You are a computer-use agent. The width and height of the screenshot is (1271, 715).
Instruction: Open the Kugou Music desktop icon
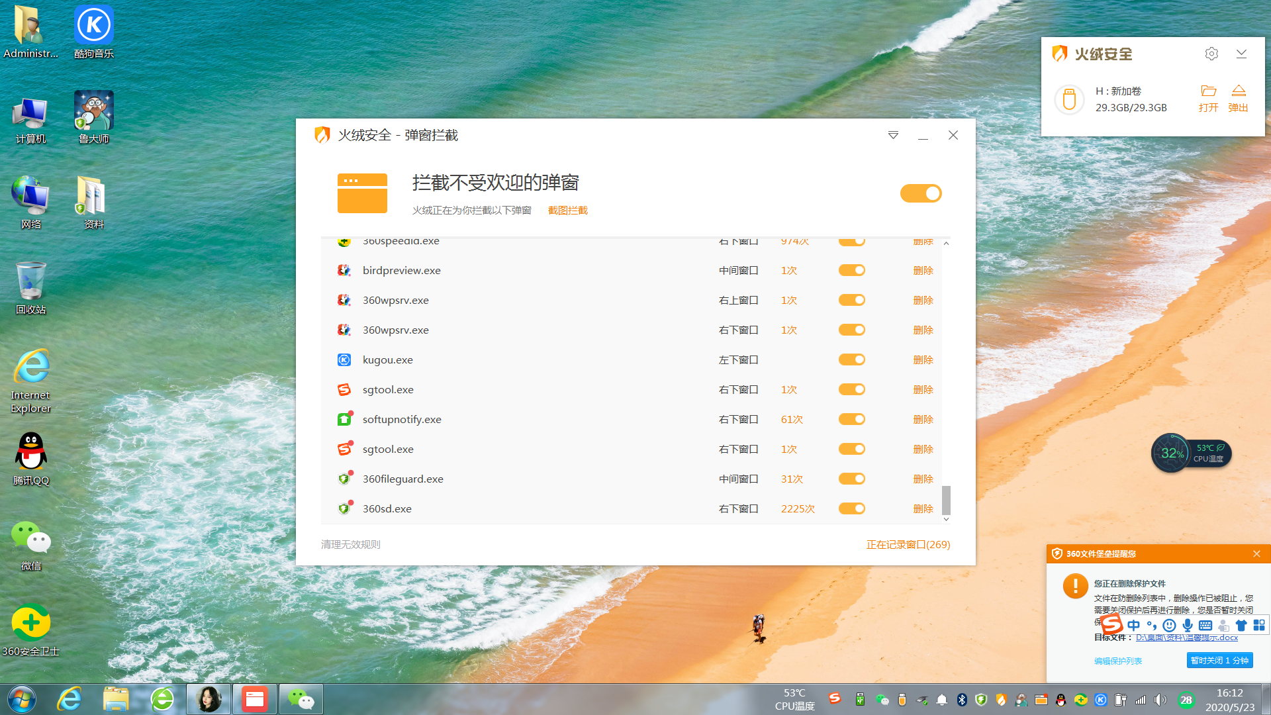pyautogui.click(x=93, y=32)
